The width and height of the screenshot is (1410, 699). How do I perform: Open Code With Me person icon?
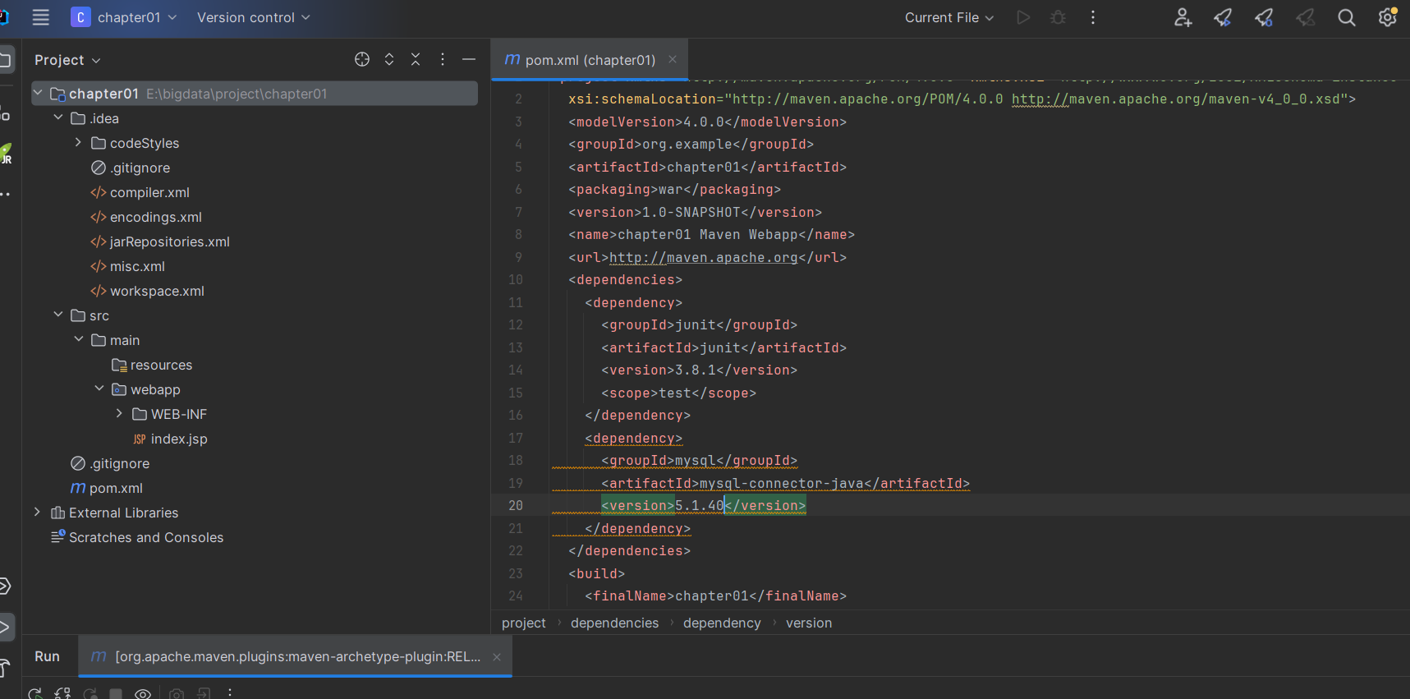(x=1183, y=17)
